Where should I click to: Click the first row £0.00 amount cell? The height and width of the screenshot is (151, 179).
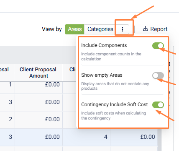point(52,84)
